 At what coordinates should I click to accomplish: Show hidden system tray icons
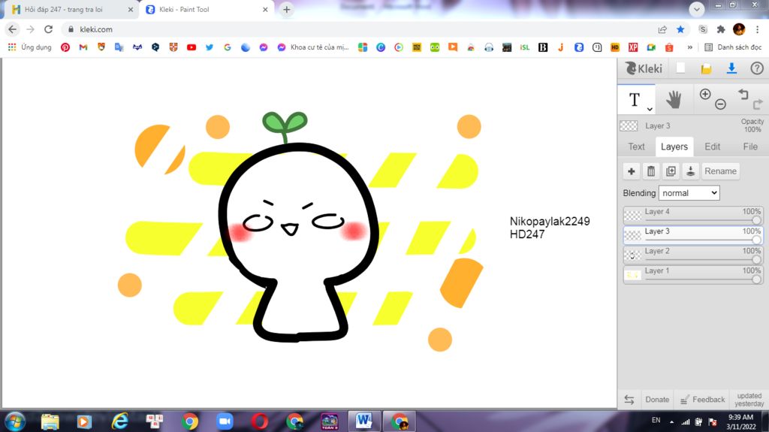coord(671,421)
